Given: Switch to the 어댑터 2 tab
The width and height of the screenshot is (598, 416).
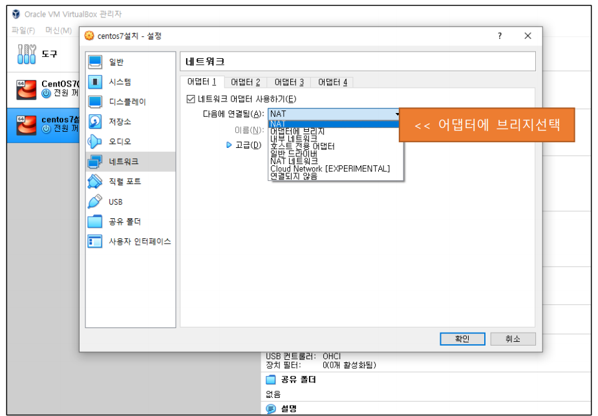Looking at the screenshot, I should (x=245, y=82).
